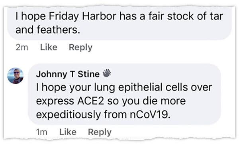Open Johnny T Stine's profile picture
Image resolution: width=239 pixels, height=144 pixels.
click(16, 76)
